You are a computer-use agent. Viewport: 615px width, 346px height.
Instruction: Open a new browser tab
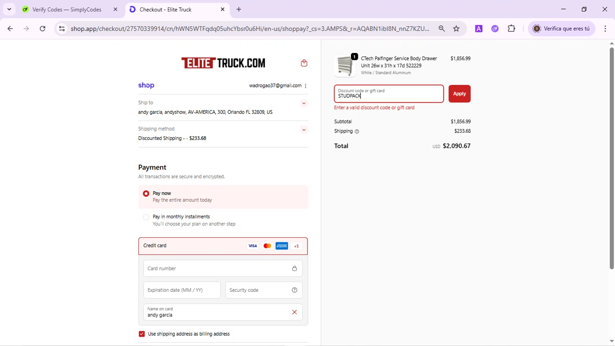[239, 9]
